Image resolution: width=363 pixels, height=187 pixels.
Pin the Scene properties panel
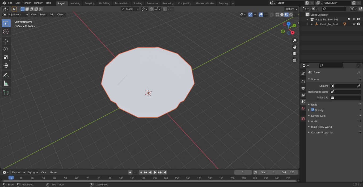(358, 72)
